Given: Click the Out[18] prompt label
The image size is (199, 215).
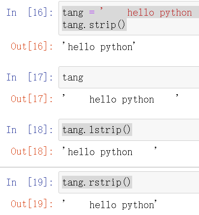Looking at the screenshot, I should pyautogui.click(x=32, y=151).
